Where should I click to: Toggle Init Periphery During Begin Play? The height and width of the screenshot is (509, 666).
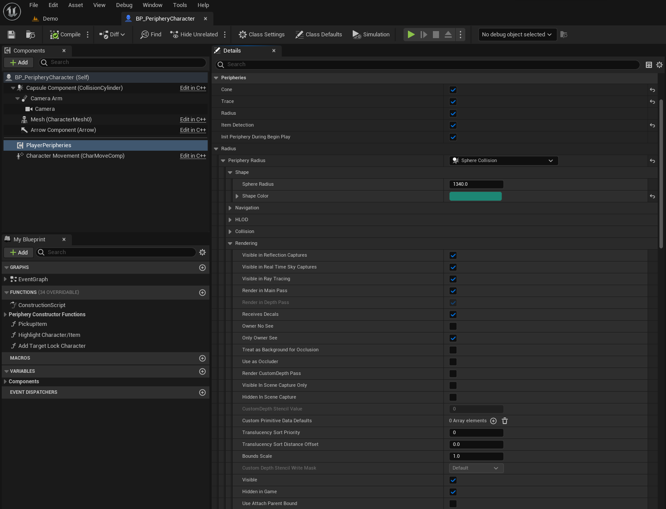(453, 137)
